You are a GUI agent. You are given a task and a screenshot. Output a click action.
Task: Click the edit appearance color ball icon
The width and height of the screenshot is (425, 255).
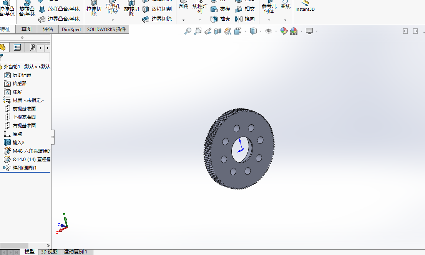284,31
